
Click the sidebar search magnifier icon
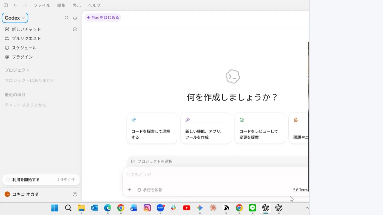66,18
